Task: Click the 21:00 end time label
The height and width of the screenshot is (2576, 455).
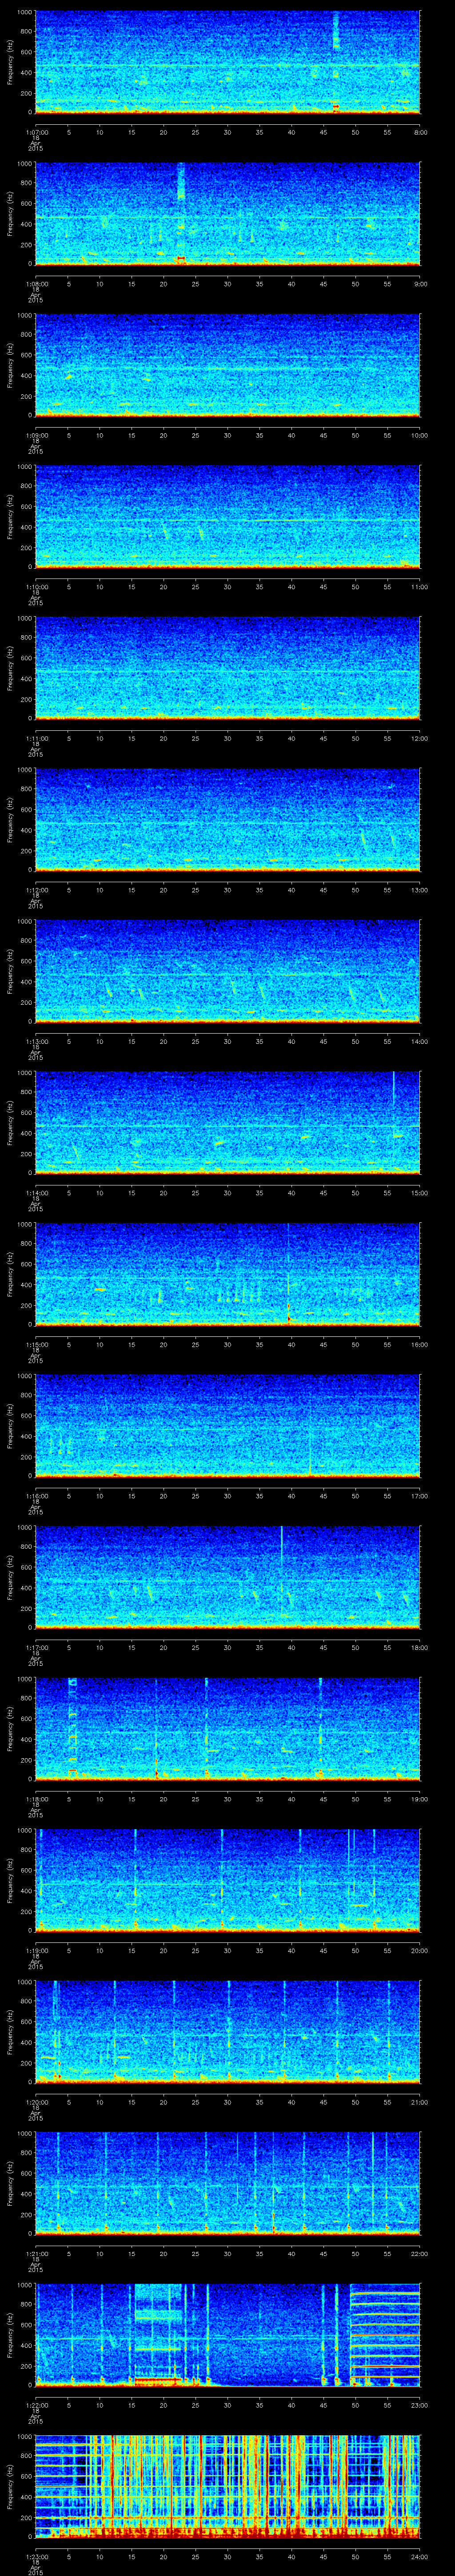Action: point(419,2102)
